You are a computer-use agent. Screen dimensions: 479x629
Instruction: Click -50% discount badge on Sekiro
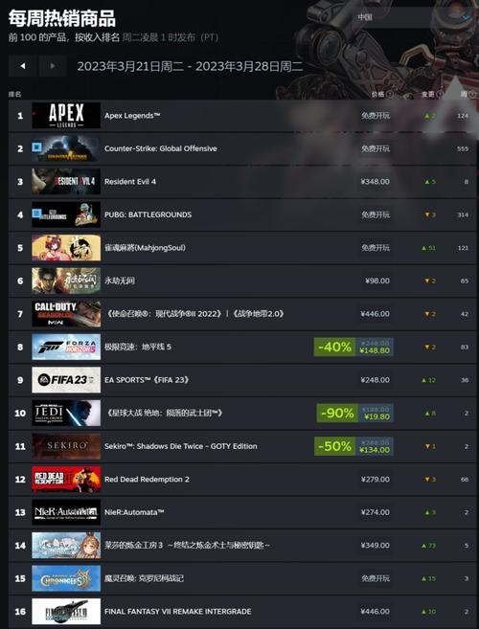pyautogui.click(x=335, y=446)
